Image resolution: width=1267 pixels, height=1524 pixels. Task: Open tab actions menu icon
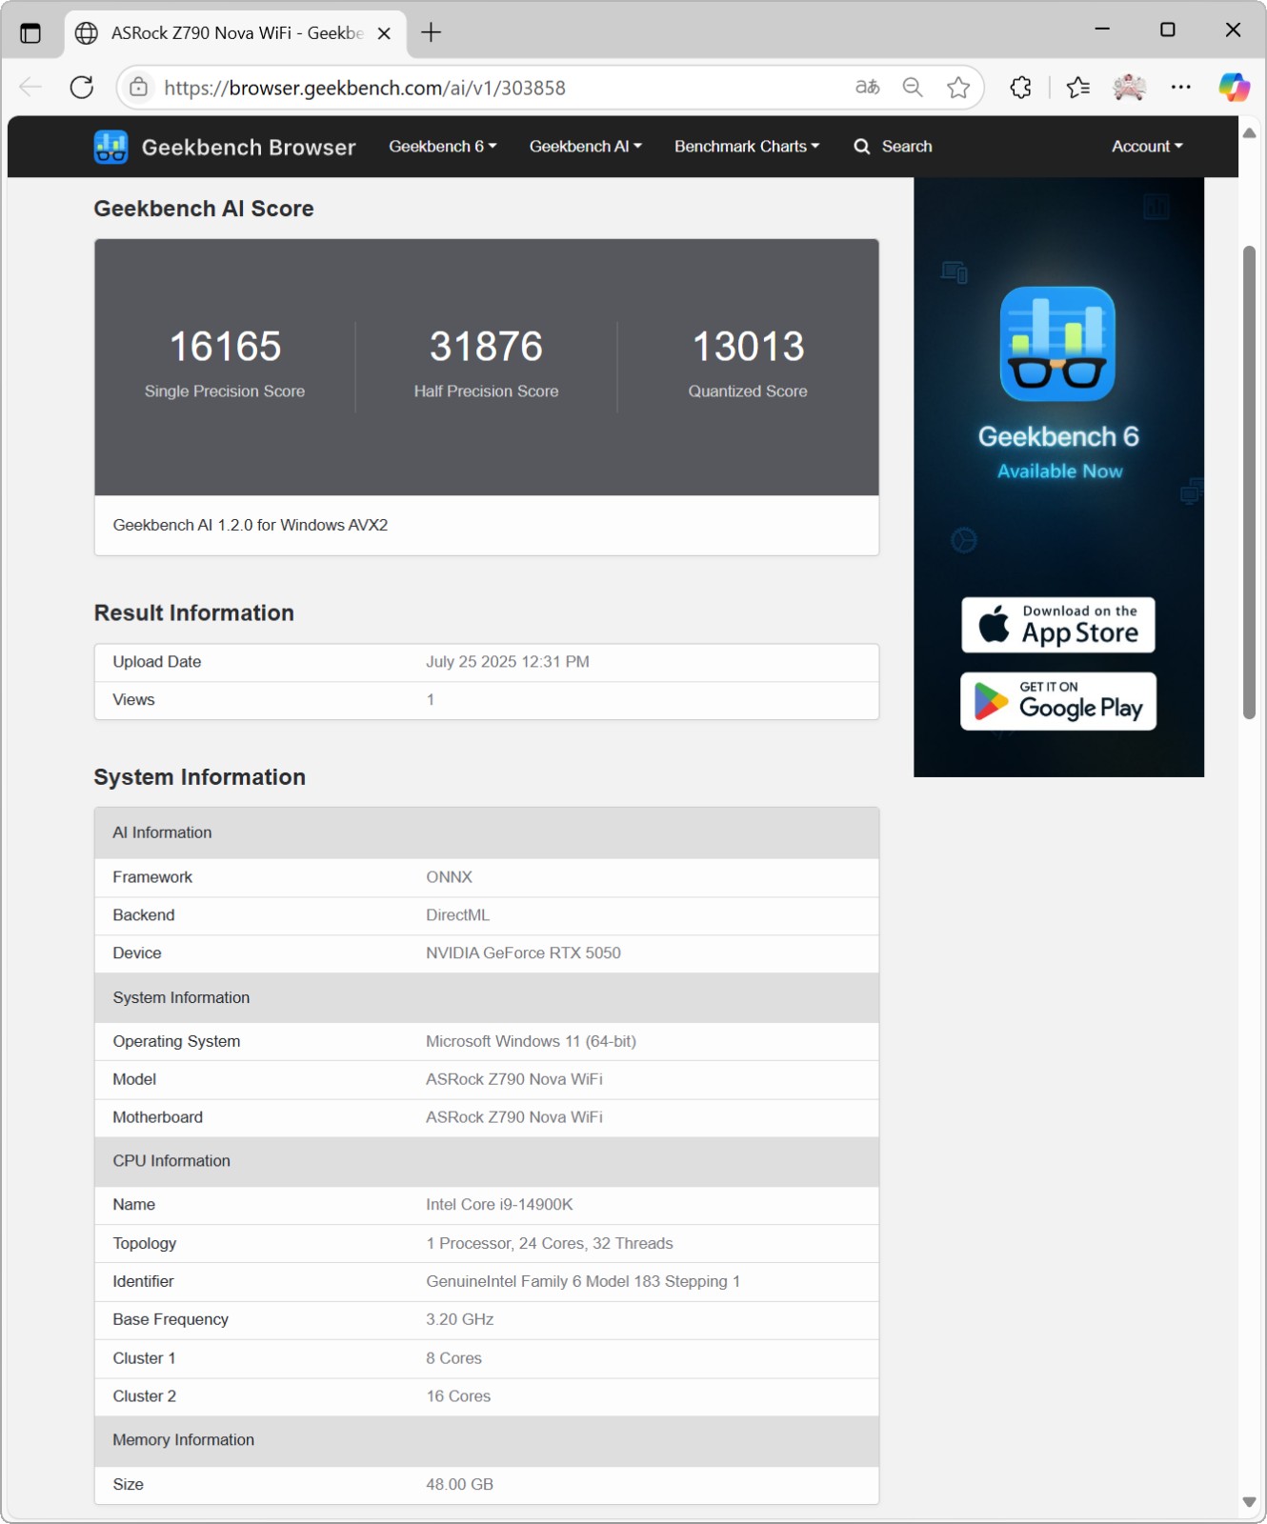pos(30,33)
